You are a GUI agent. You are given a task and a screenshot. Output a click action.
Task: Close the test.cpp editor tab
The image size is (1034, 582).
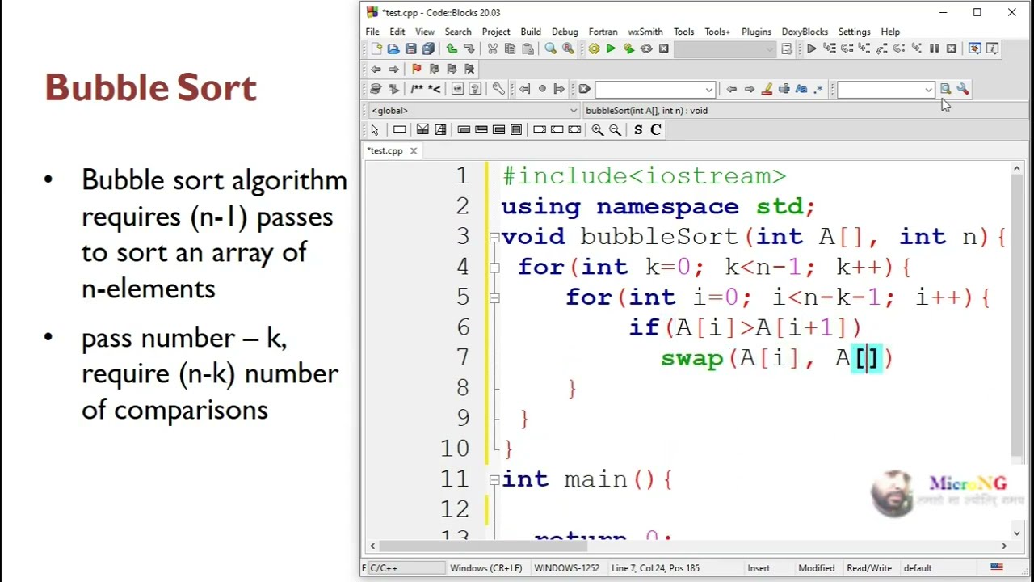[x=413, y=151]
